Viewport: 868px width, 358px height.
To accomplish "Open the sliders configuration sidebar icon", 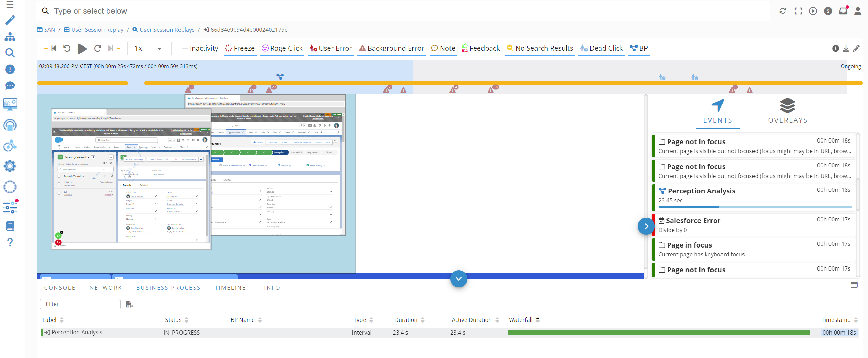I will (x=10, y=207).
